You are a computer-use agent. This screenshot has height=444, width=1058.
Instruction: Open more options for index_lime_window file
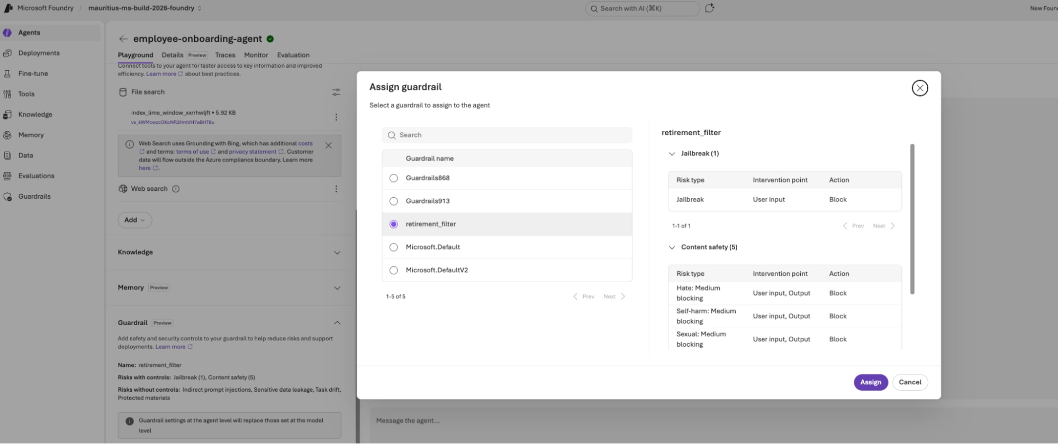[336, 117]
